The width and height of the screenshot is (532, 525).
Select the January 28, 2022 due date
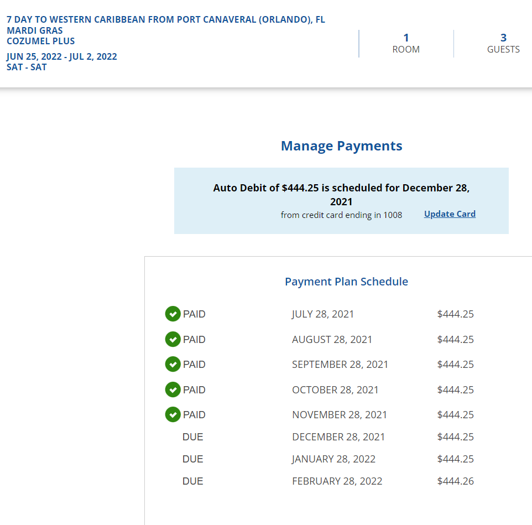(333, 459)
